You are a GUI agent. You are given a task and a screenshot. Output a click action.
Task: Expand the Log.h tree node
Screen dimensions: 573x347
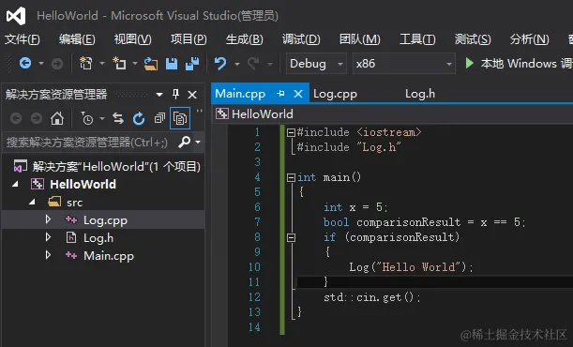(x=48, y=237)
